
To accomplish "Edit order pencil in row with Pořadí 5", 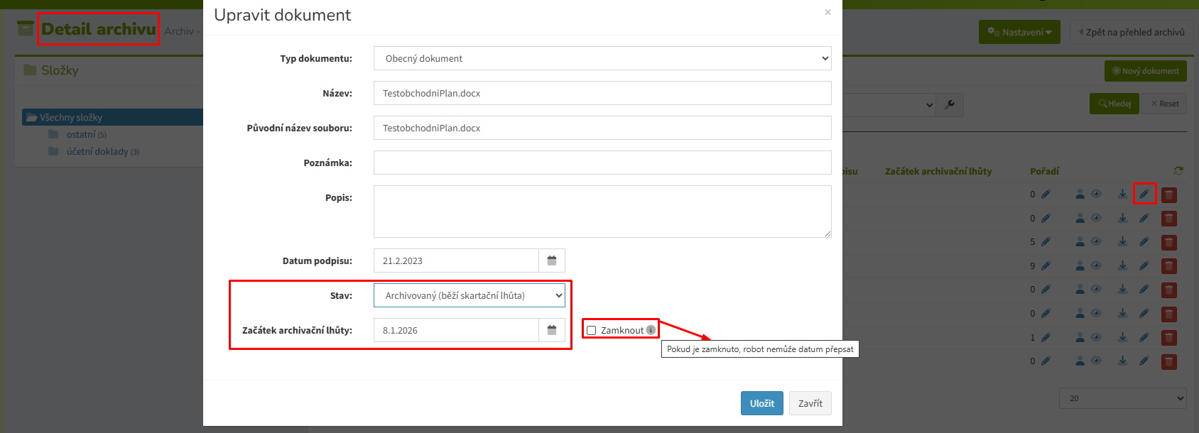I will (1046, 242).
